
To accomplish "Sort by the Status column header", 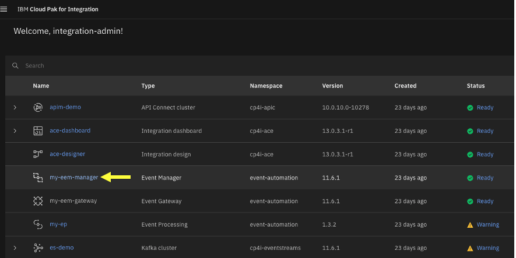I will coord(475,86).
